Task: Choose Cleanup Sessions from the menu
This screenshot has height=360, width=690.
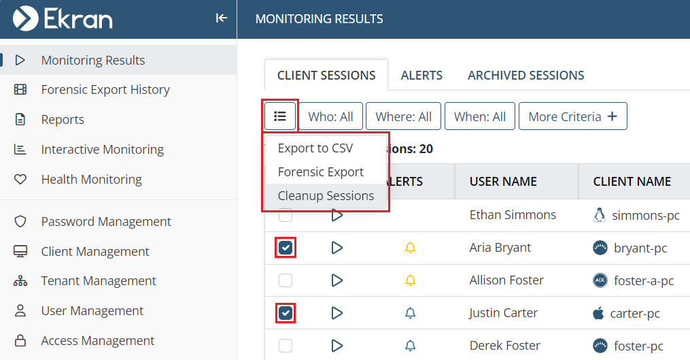Action: coord(326,196)
